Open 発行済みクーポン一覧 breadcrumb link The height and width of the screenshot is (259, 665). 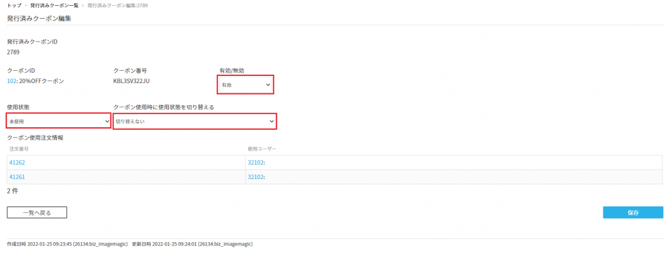pyautogui.click(x=55, y=5)
